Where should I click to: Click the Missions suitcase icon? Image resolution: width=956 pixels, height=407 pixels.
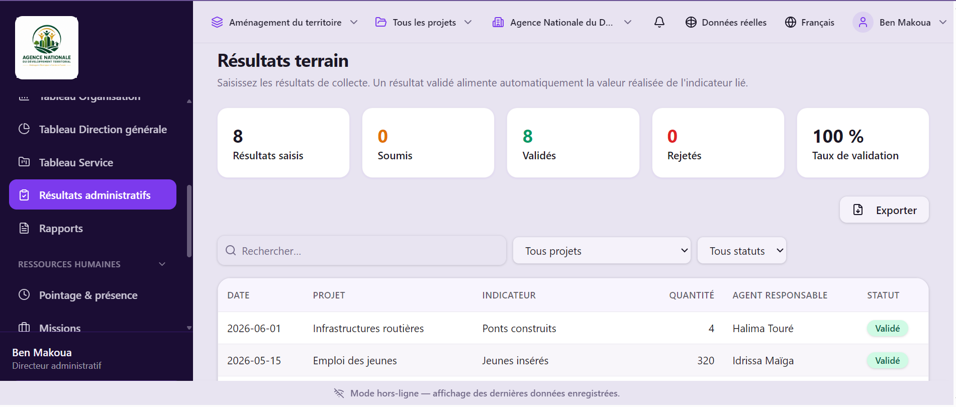[24, 328]
